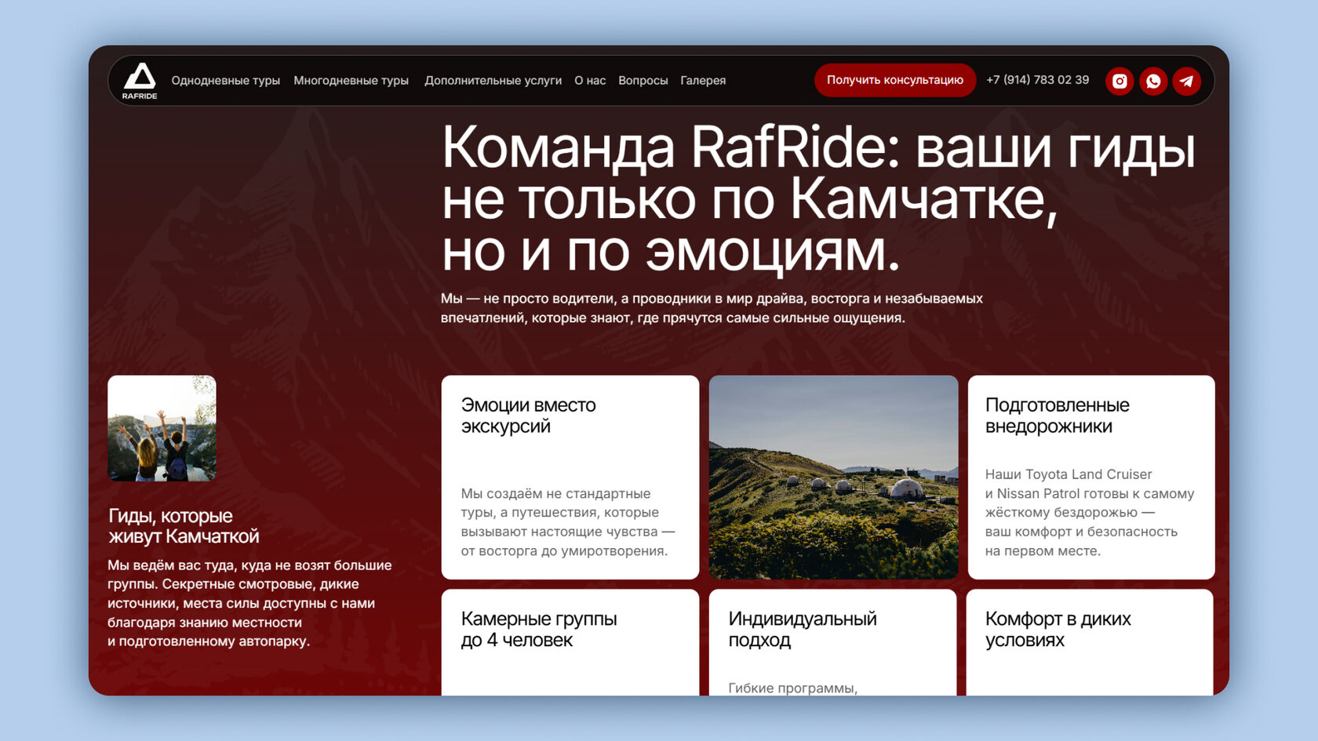
Task: Click the main Команда RafRide headline
Action: coord(818,199)
